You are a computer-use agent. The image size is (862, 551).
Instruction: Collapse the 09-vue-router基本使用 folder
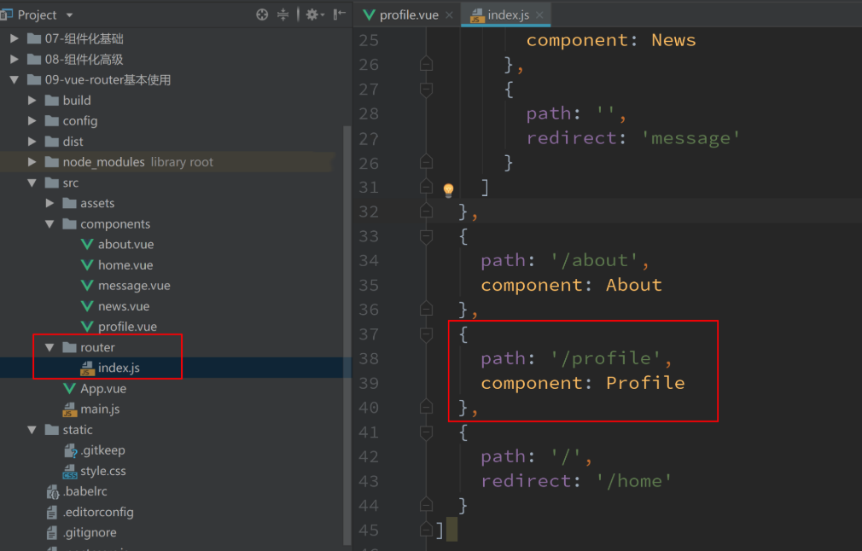15,79
